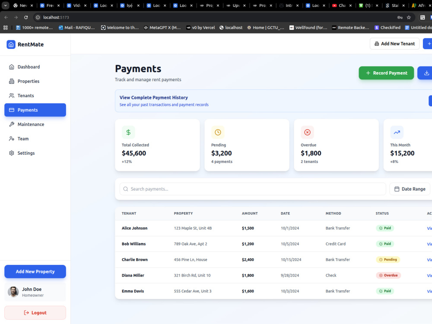The width and height of the screenshot is (432, 324).
Task: Click John Doe's profile avatar
Action: [x=13, y=292]
